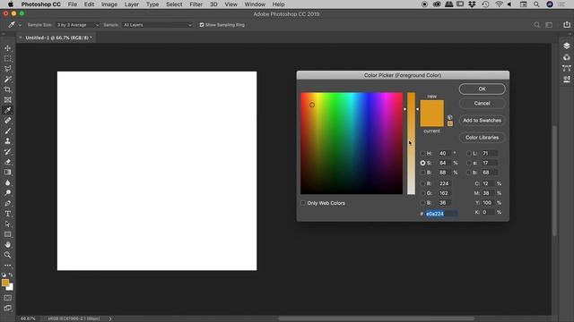Click the current color swatch in picker
The width and height of the screenshot is (574, 322).
432,121
